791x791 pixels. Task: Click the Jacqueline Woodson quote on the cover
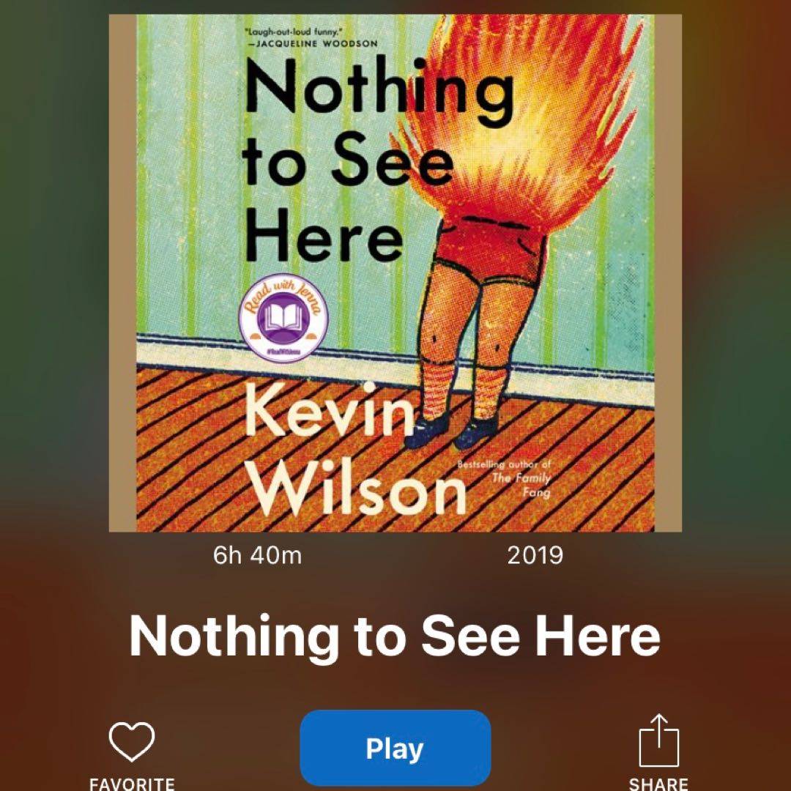point(311,38)
